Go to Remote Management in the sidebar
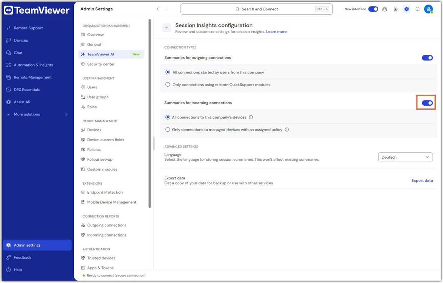This screenshot has height=283, width=443. [33, 77]
